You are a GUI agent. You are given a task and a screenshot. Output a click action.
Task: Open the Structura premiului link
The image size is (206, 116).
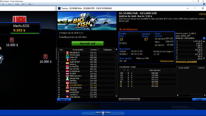click(186, 62)
